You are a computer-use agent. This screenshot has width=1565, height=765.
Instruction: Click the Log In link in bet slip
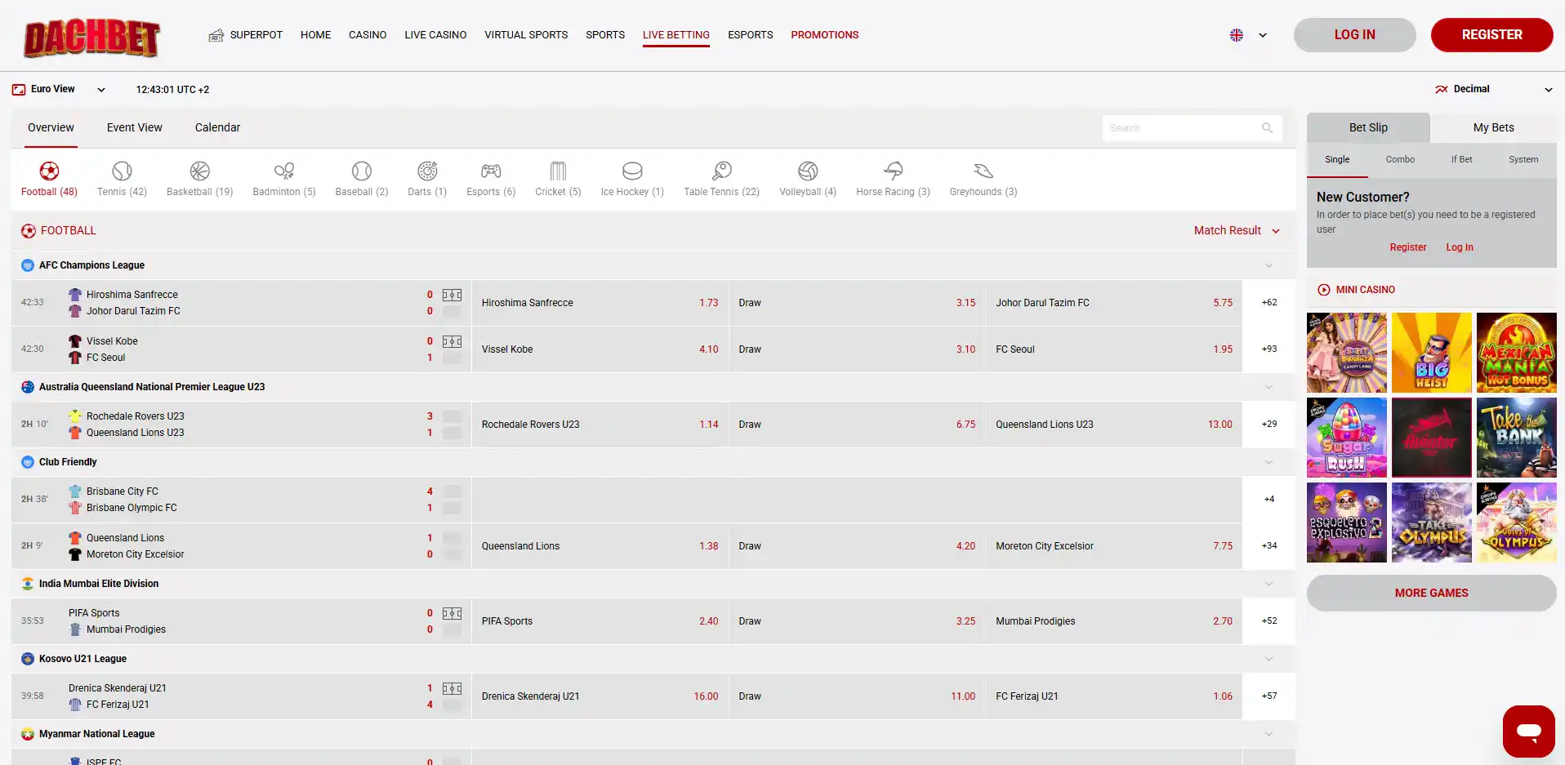[1460, 247]
